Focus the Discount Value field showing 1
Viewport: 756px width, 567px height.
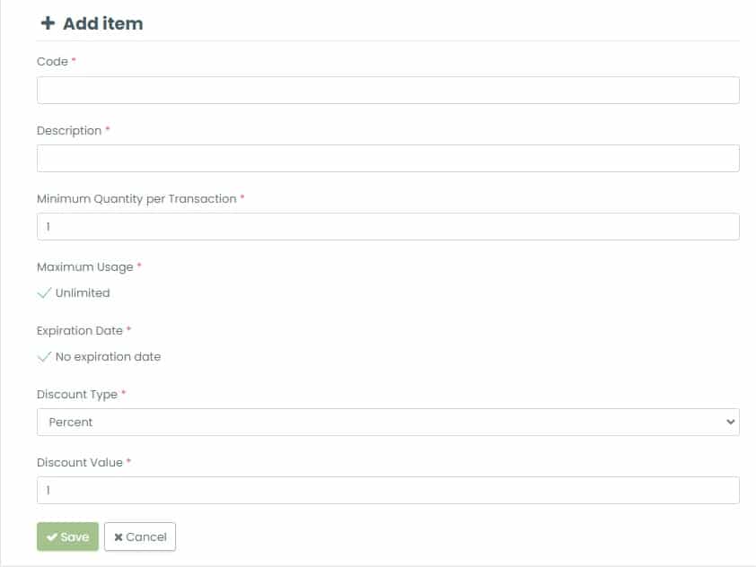388,490
